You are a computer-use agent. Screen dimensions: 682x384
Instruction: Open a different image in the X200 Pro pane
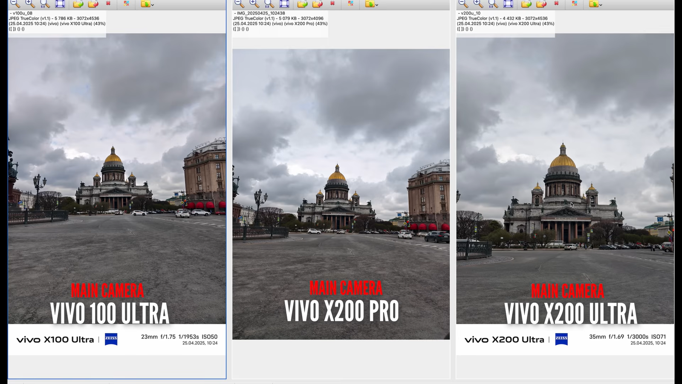[x=302, y=4]
